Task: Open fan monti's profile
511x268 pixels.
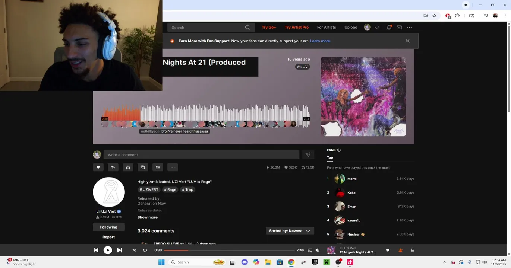Action: (x=352, y=179)
